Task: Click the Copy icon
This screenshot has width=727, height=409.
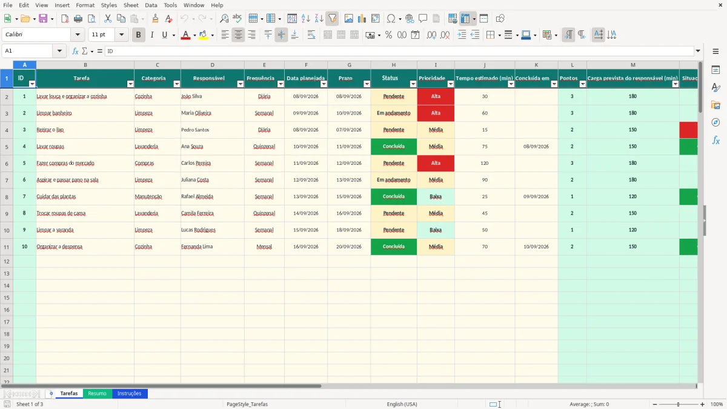Action: 121,19
